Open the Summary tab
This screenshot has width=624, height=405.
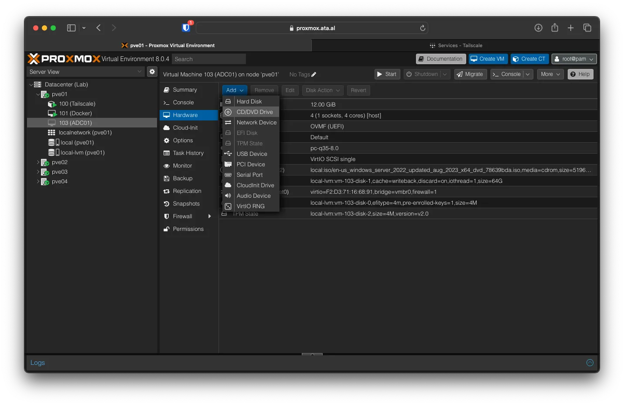[189, 90]
